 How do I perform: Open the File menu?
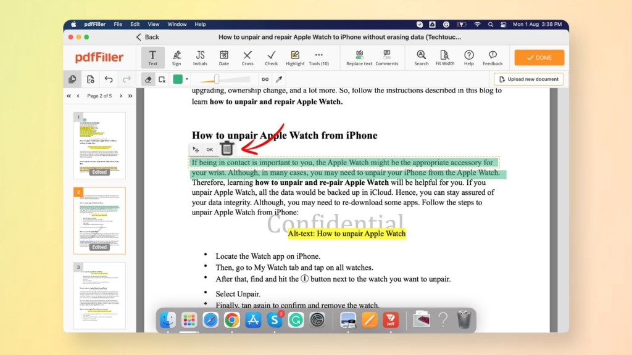(118, 24)
